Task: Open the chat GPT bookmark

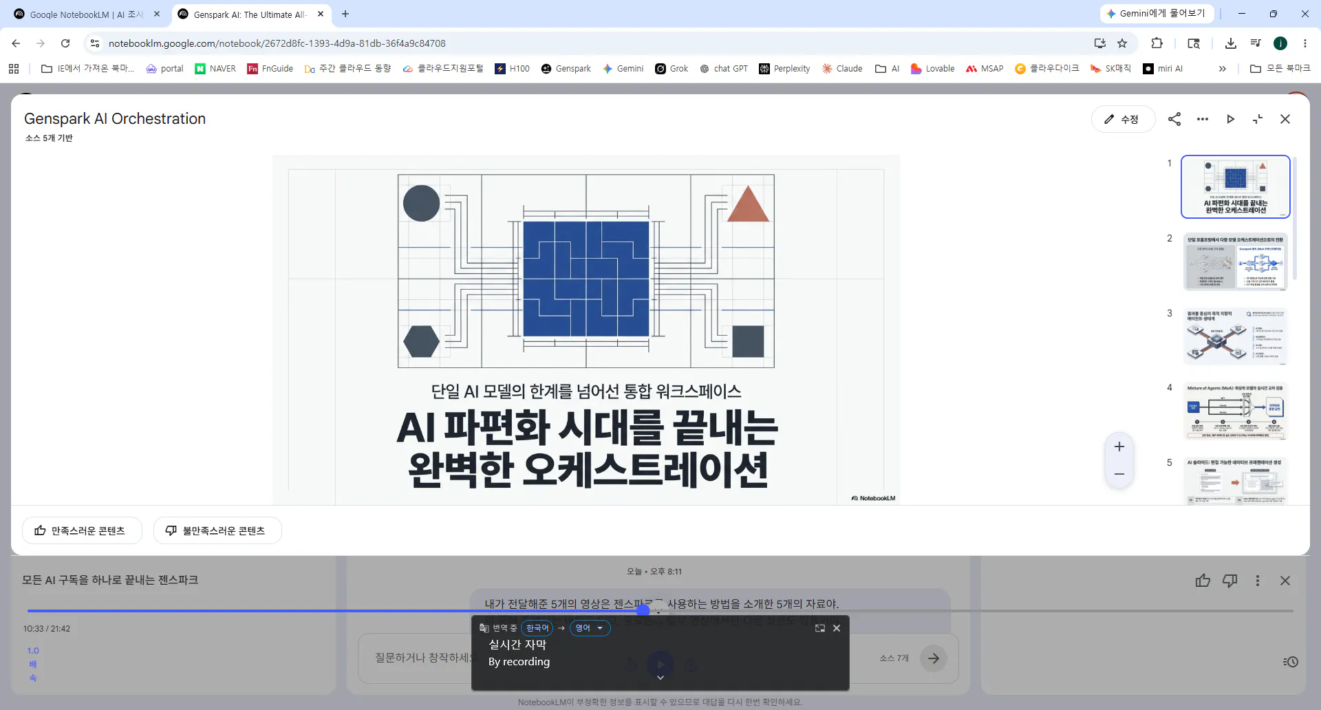Action: (724, 69)
